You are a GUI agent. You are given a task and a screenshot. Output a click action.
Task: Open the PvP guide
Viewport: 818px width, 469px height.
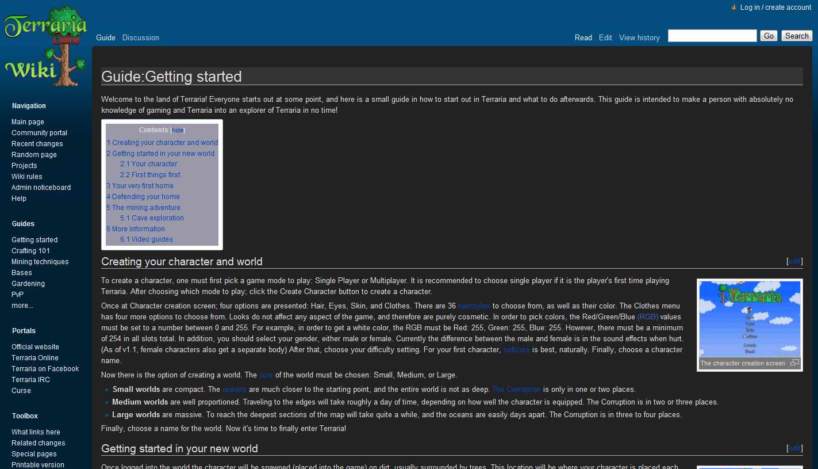pos(17,295)
